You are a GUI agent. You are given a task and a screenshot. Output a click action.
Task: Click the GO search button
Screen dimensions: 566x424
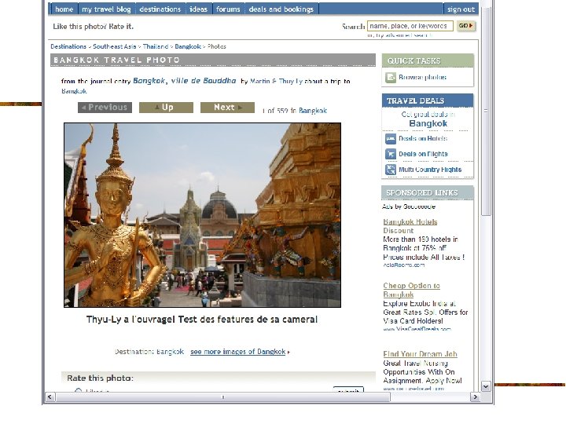click(466, 26)
